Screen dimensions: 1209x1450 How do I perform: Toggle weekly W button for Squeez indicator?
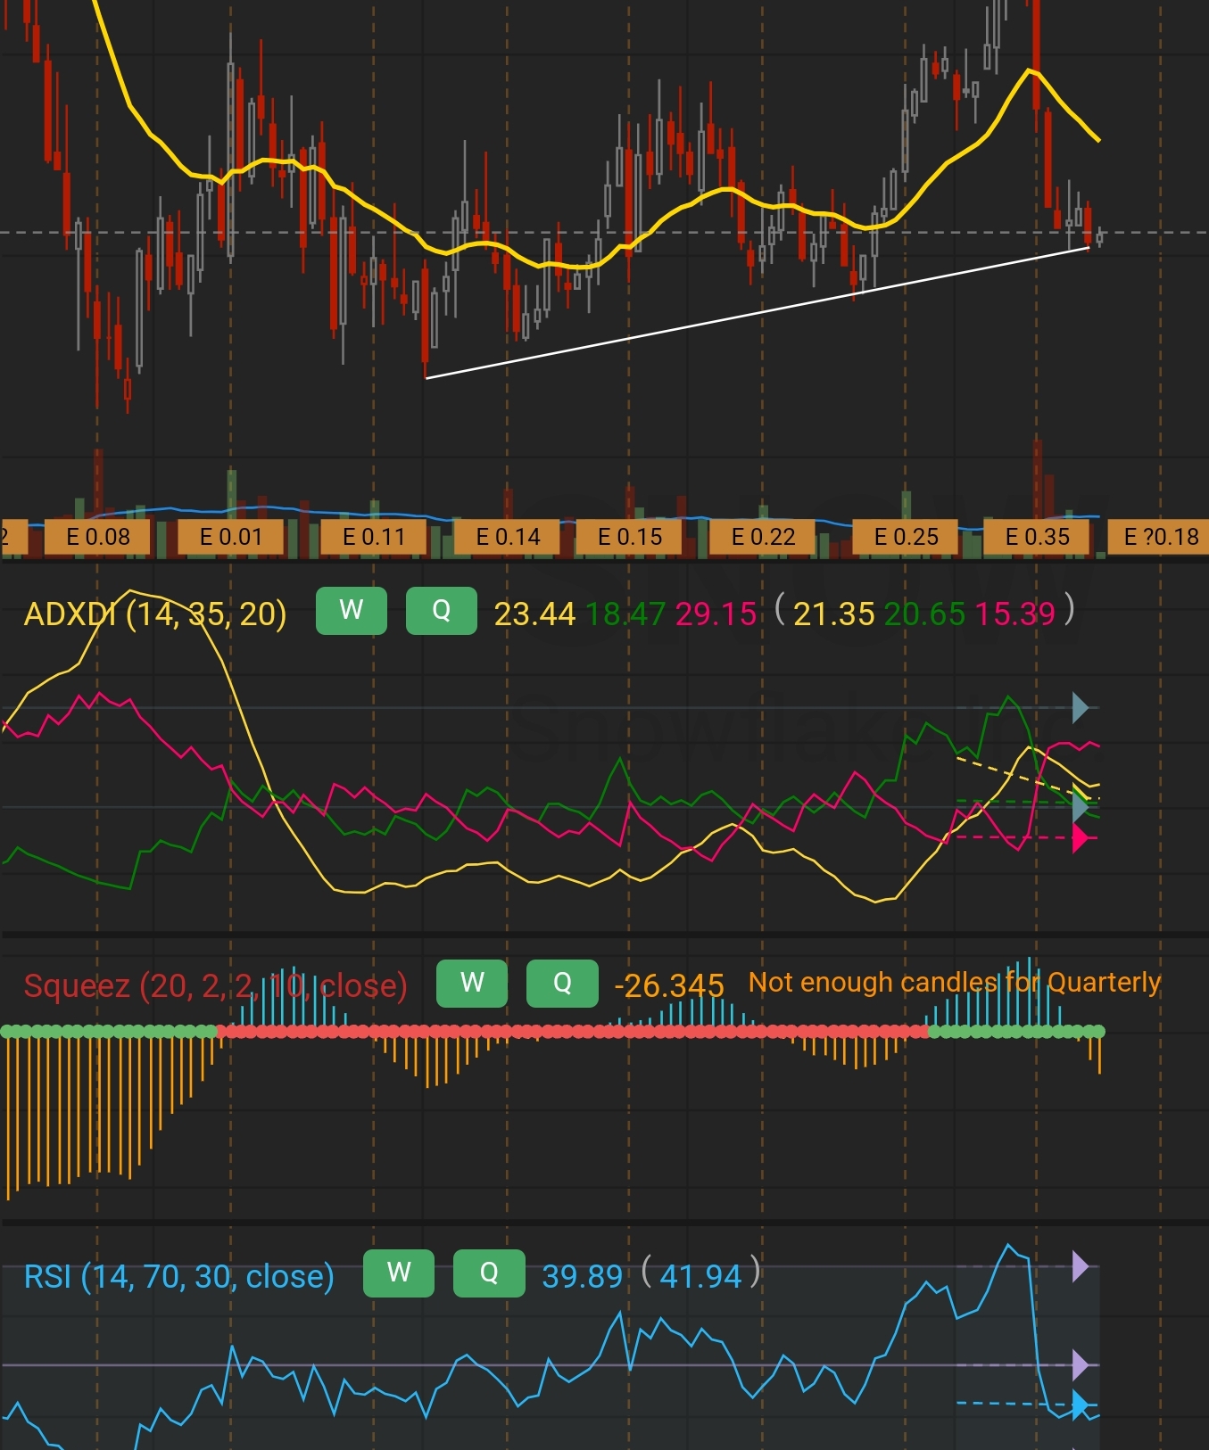click(471, 983)
